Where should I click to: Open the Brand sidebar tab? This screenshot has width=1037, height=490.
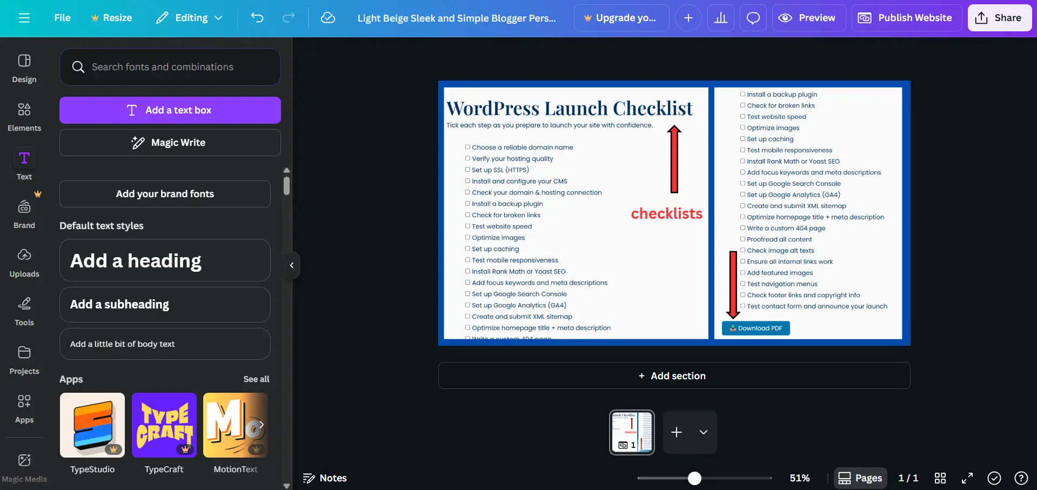pos(24,214)
